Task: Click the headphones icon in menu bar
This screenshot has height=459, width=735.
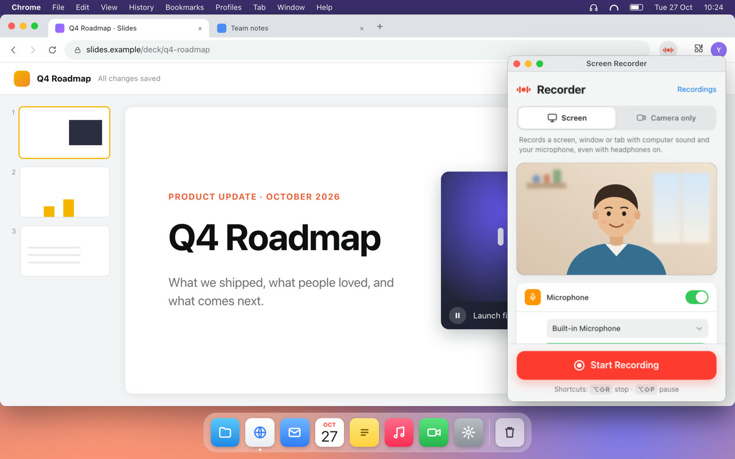Action: (594, 7)
